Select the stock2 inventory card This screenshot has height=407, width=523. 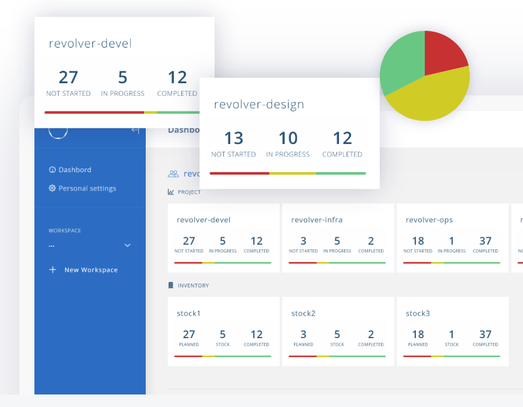coord(338,331)
